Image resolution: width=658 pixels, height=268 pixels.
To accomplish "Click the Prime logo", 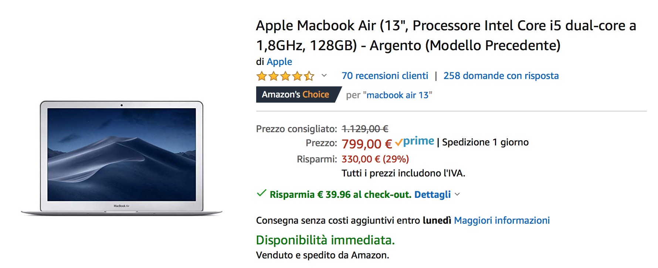I will tap(415, 142).
